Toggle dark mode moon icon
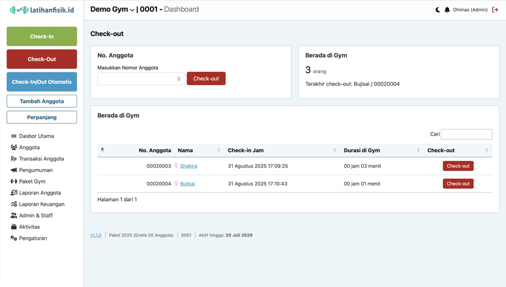This screenshot has width=506, height=287. 438,10
